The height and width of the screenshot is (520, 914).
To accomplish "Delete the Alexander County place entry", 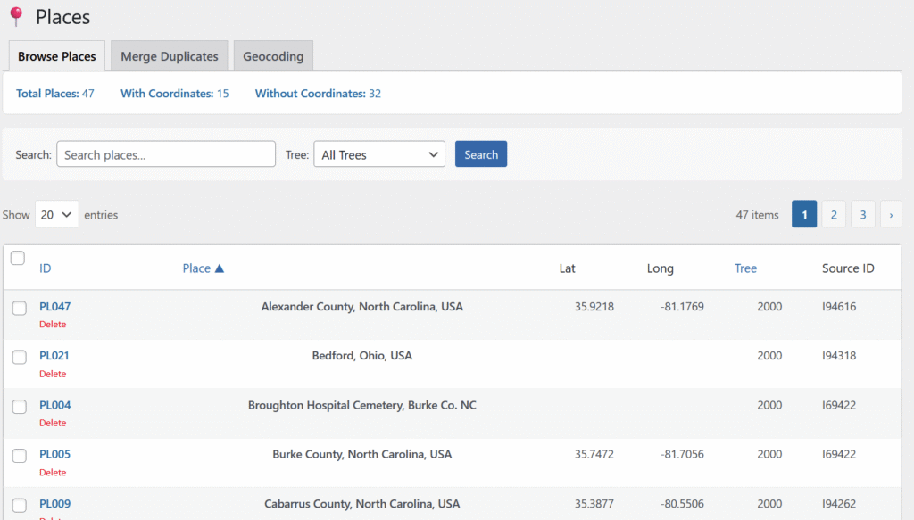I will pos(53,325).
